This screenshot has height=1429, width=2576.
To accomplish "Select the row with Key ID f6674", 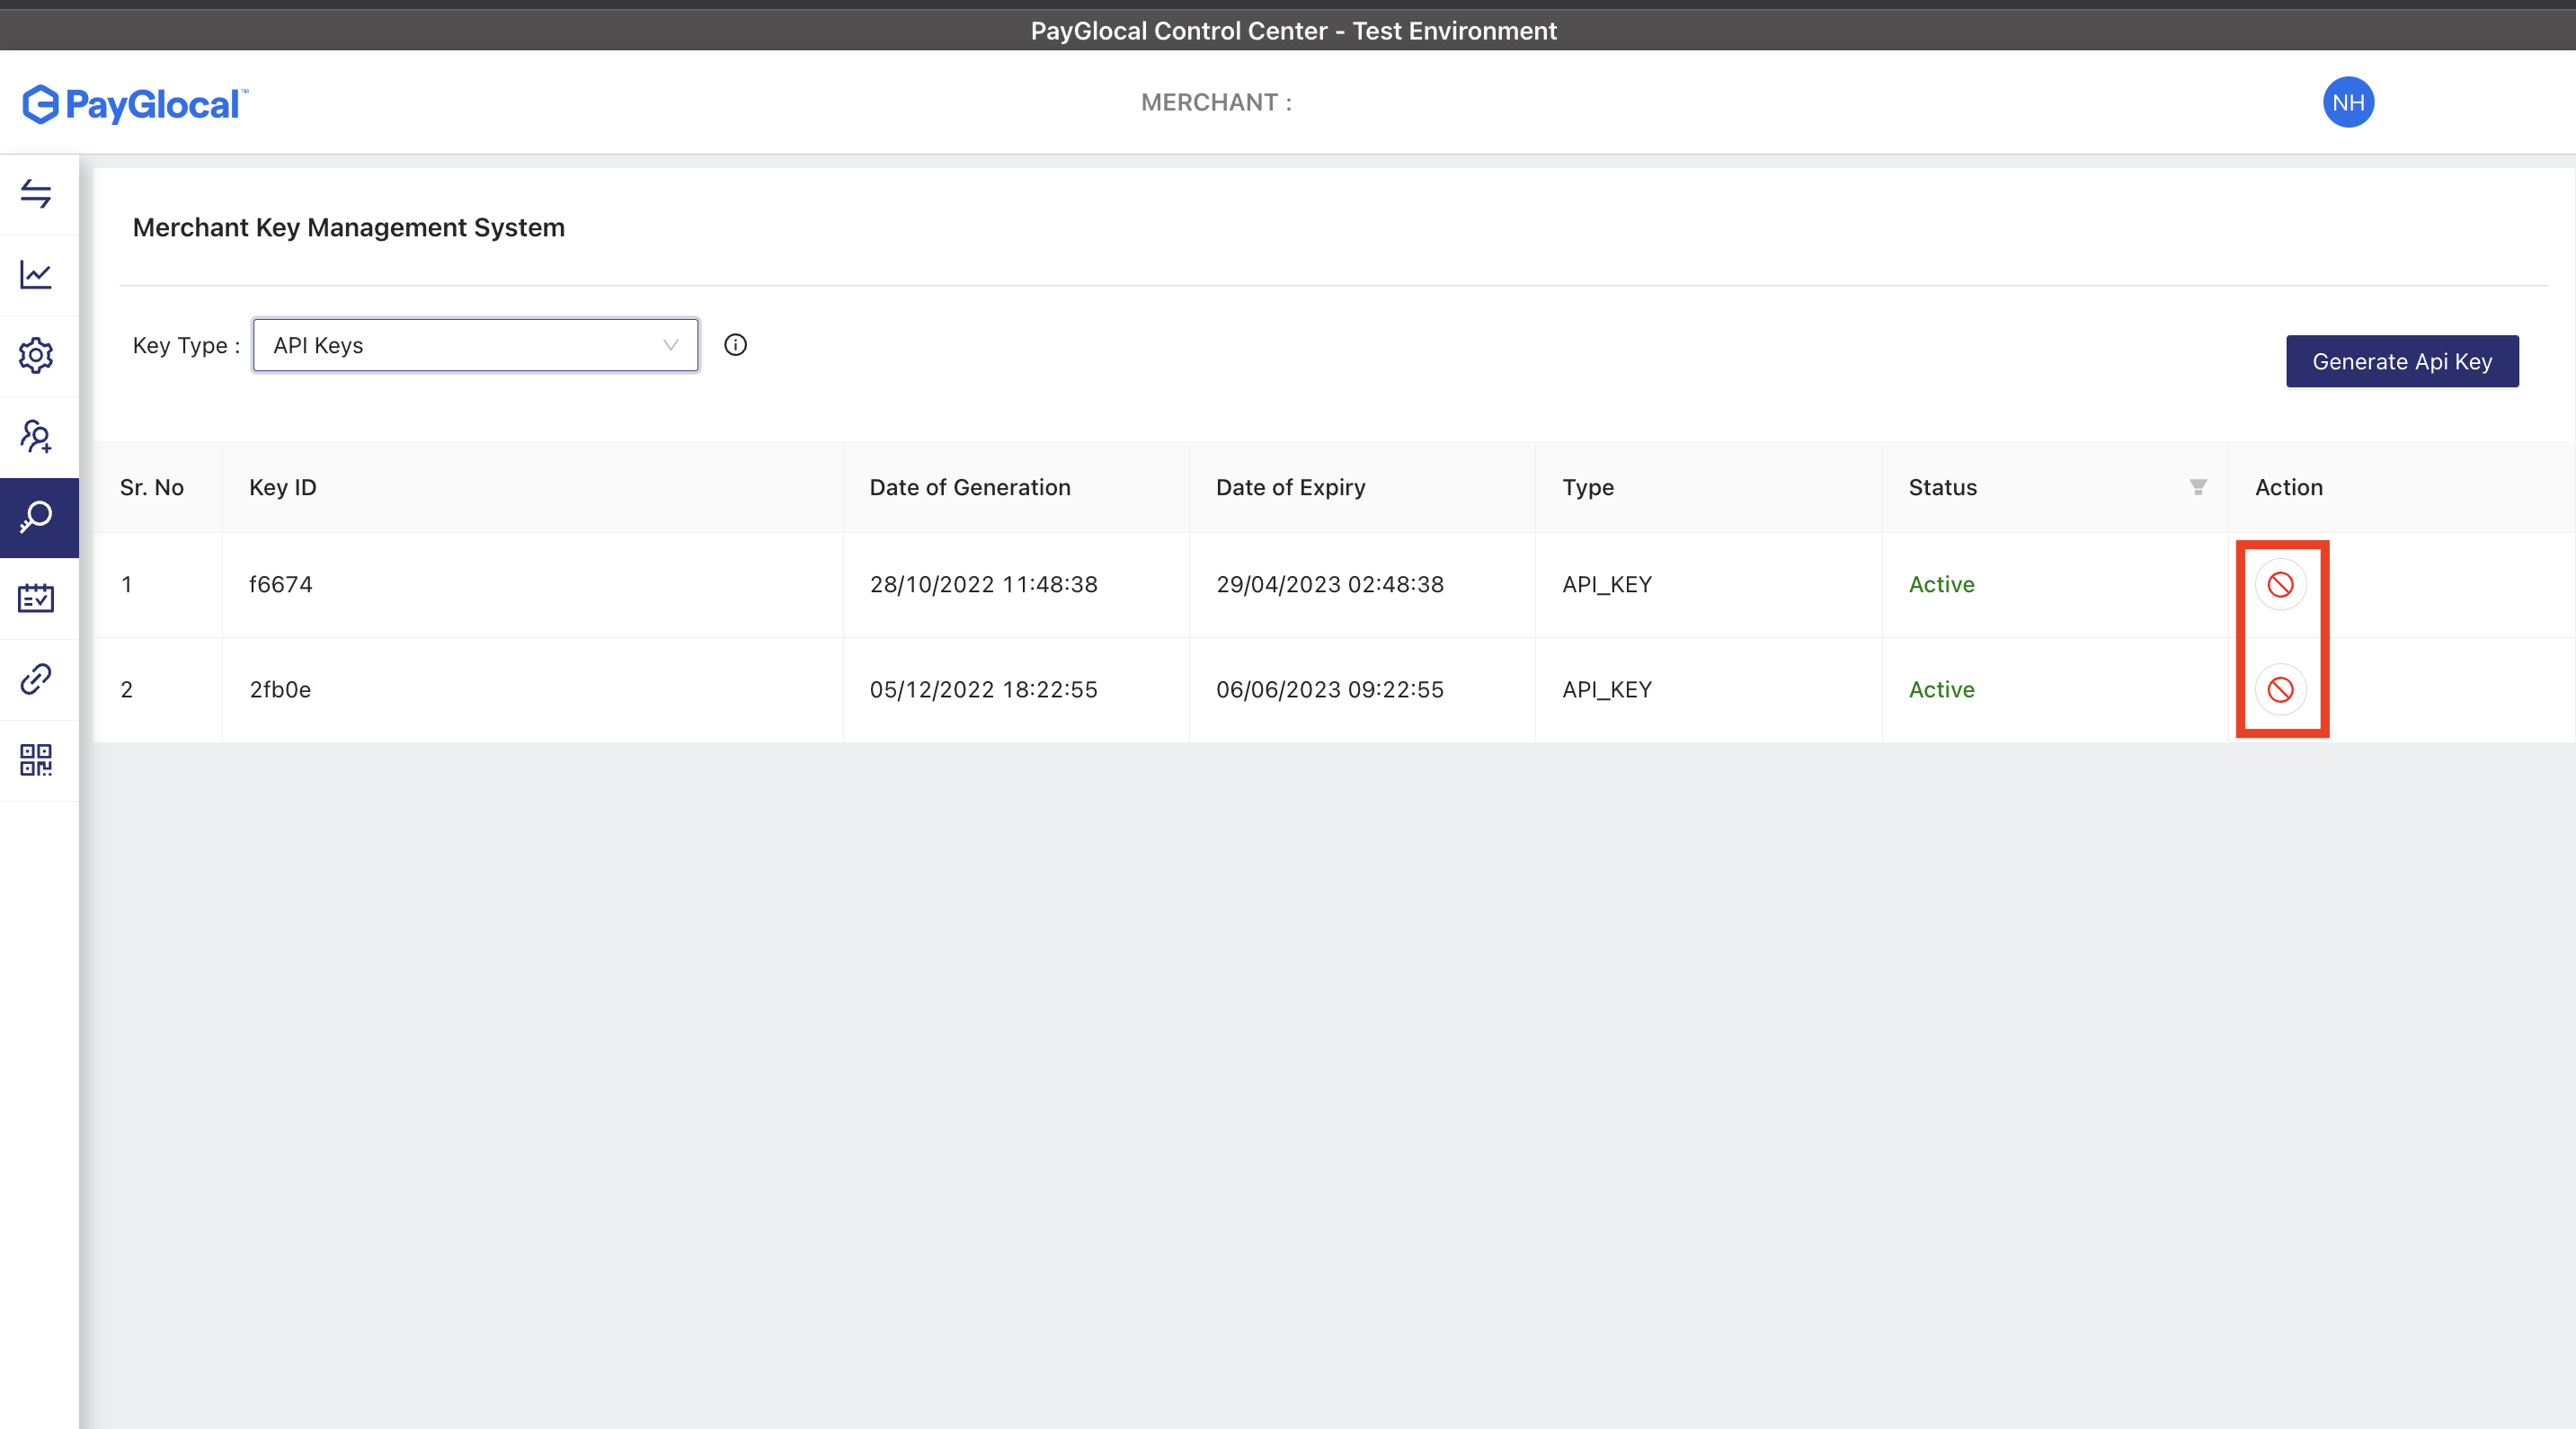I will (x=281, y=585).
